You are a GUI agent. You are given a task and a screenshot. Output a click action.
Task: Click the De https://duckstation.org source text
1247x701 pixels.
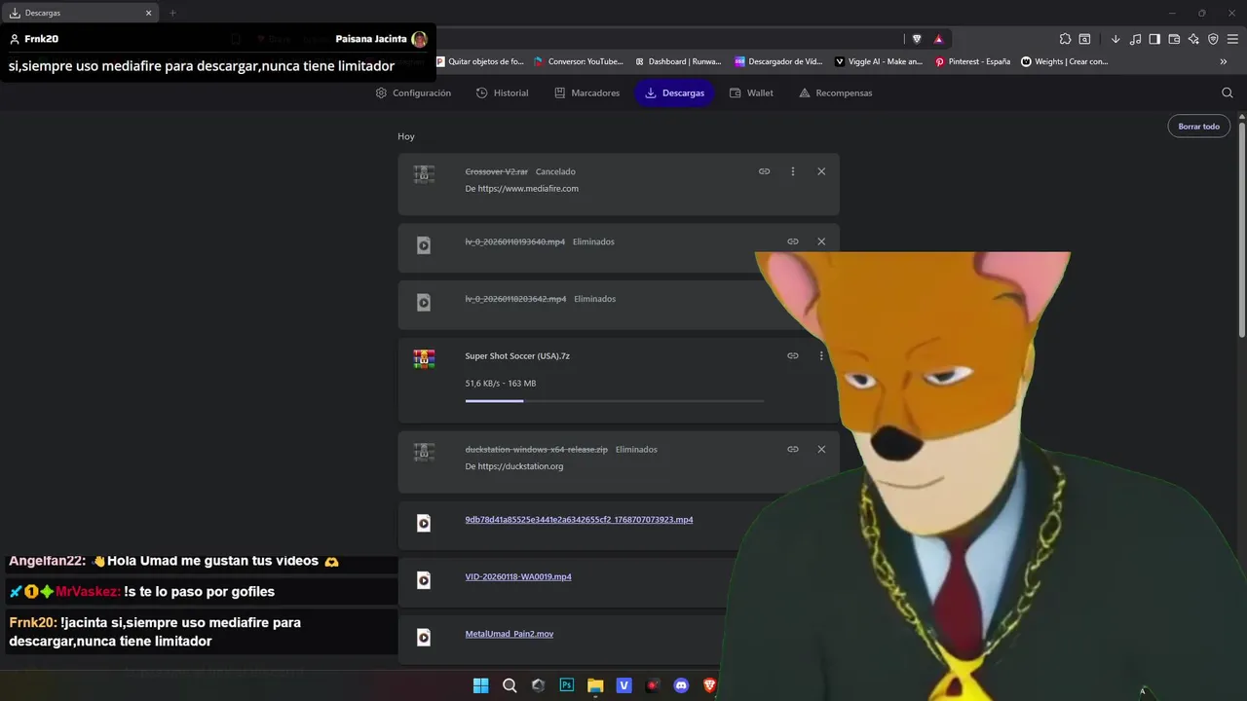click(x=514, y=466)
